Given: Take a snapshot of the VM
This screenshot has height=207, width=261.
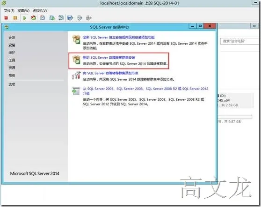Looking at the screenshot, I should (43, 18).
